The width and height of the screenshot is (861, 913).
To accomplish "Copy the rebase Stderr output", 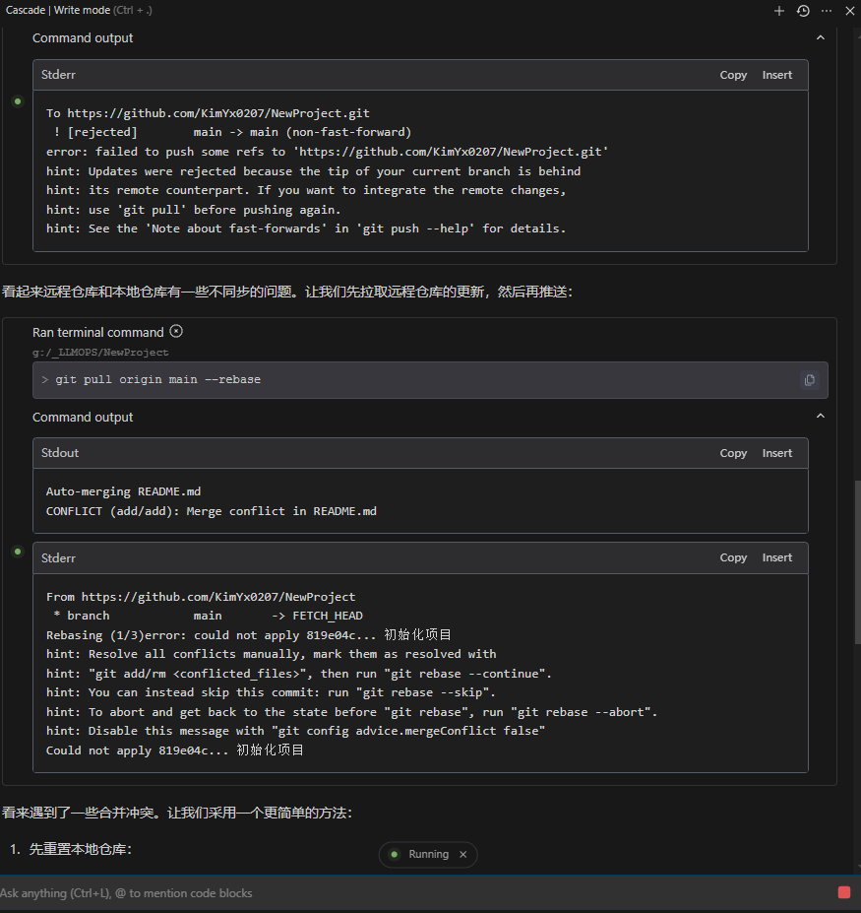I will [x=733, y=557].
